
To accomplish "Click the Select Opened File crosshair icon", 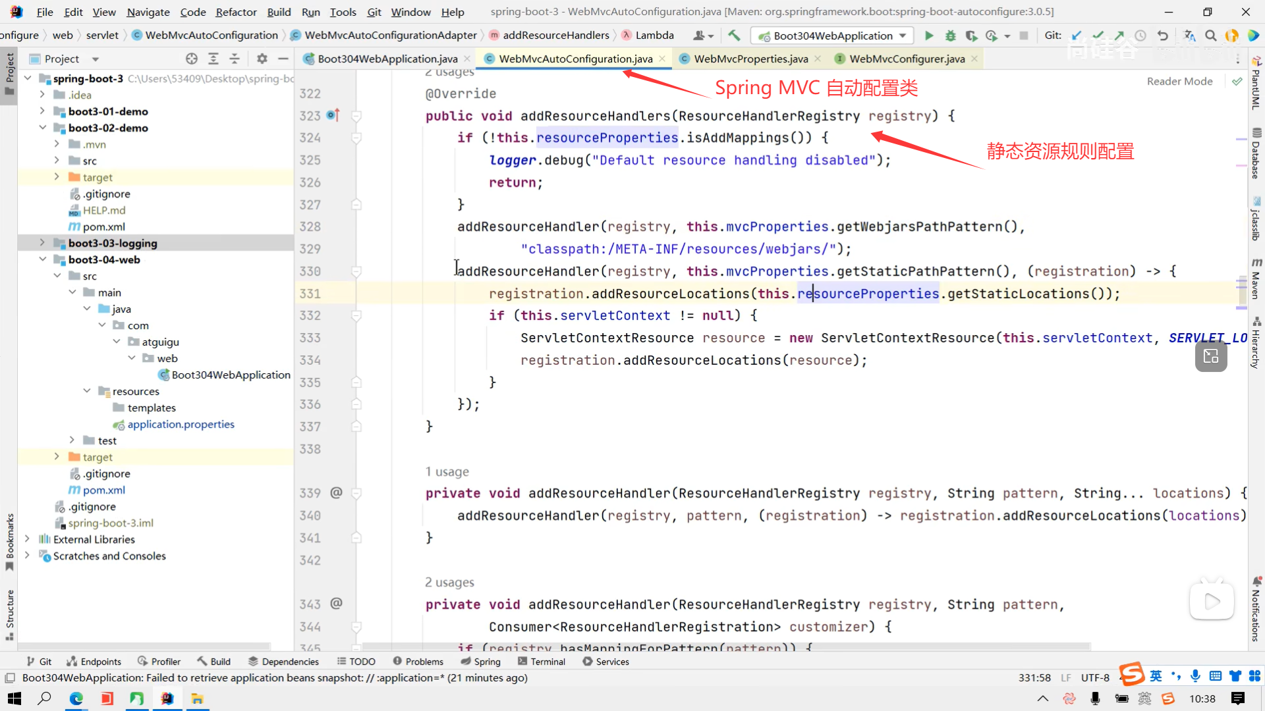I will (192, 59).
